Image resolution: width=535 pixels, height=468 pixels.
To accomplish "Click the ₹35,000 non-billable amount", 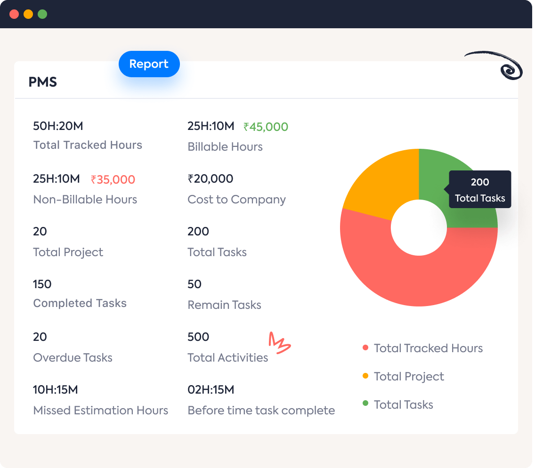I will tap(113, 180).
